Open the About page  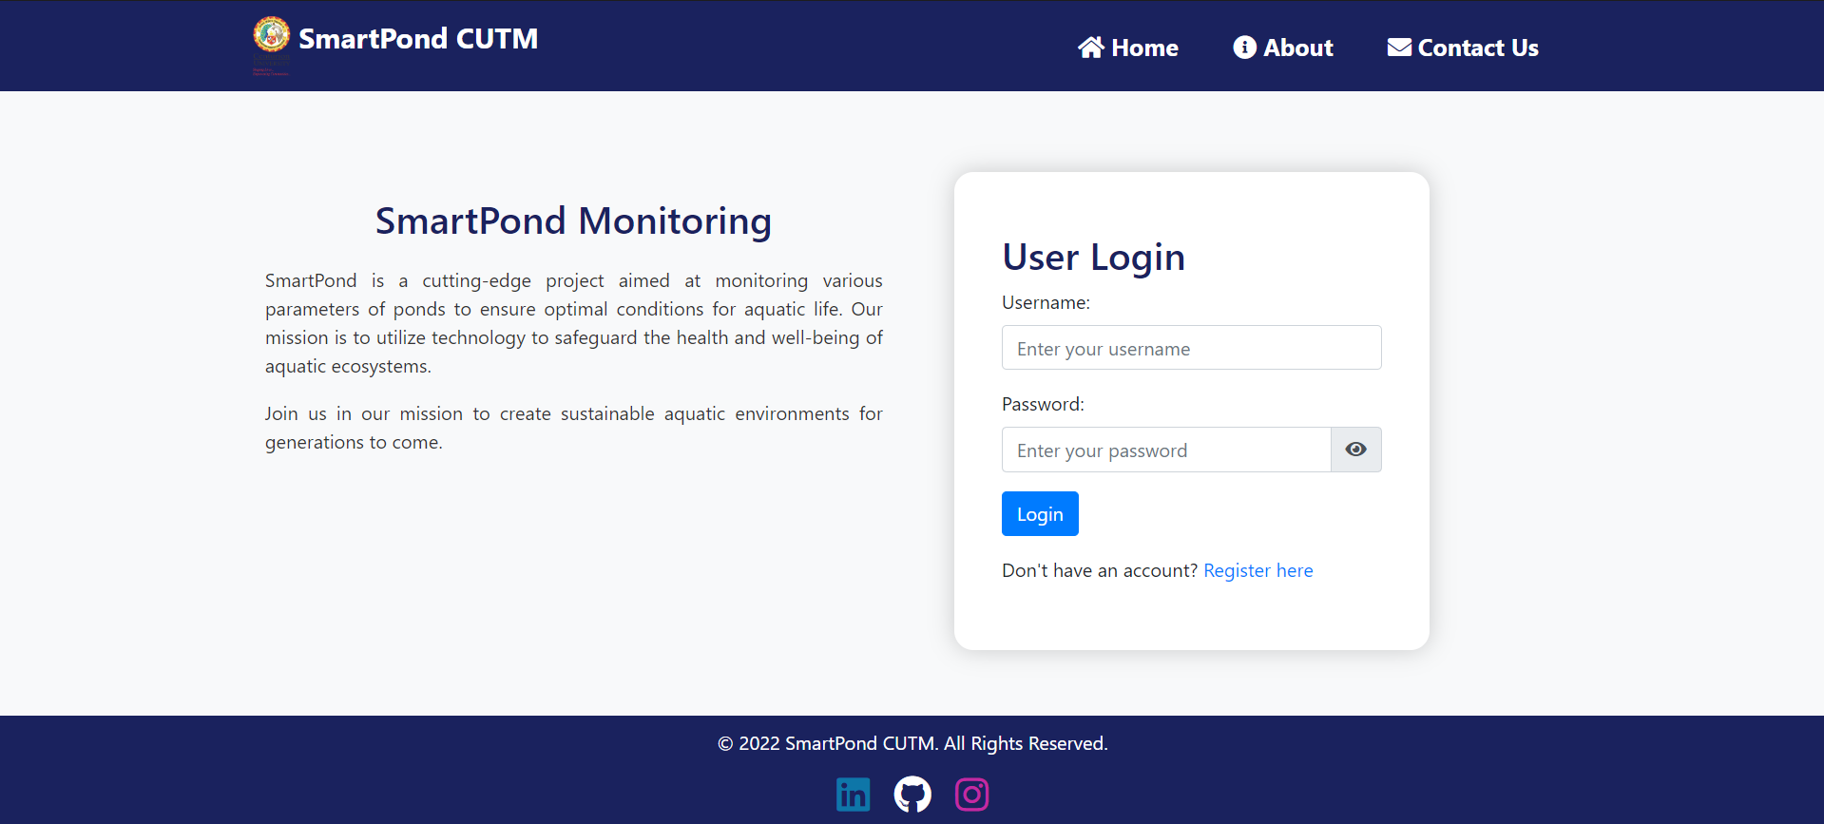1283,48
